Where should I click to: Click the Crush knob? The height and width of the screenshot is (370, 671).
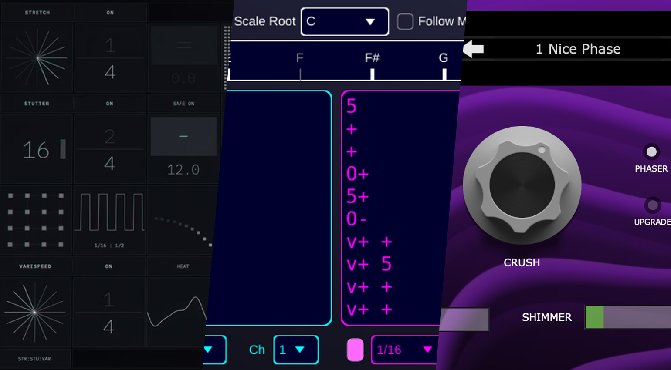(x=522, y=185)
